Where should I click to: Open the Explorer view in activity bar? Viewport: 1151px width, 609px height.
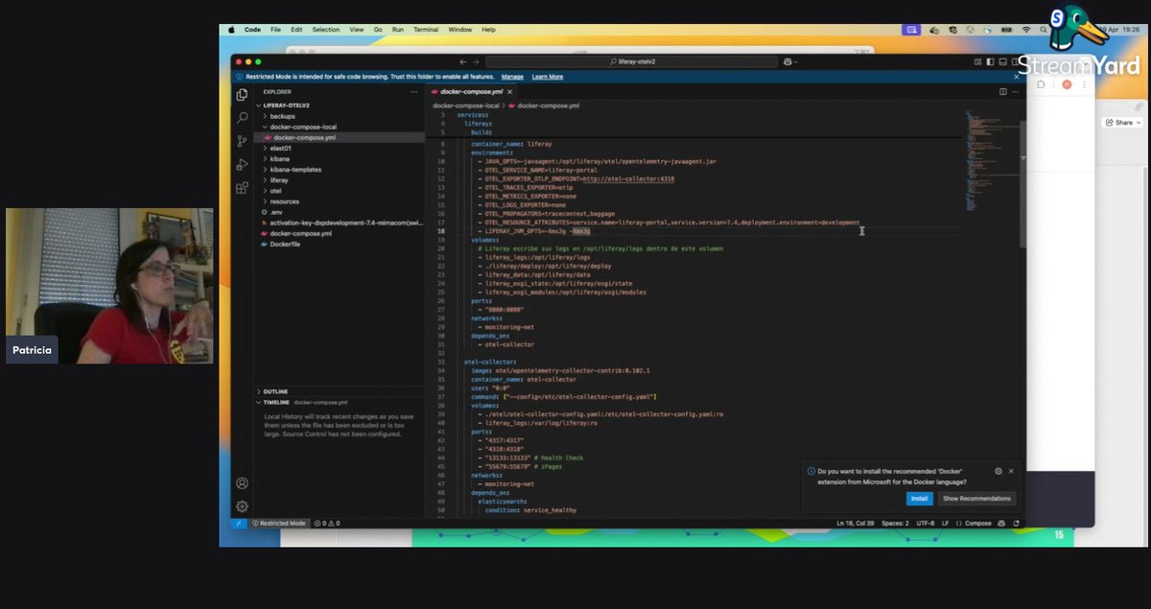click(242, 95)
